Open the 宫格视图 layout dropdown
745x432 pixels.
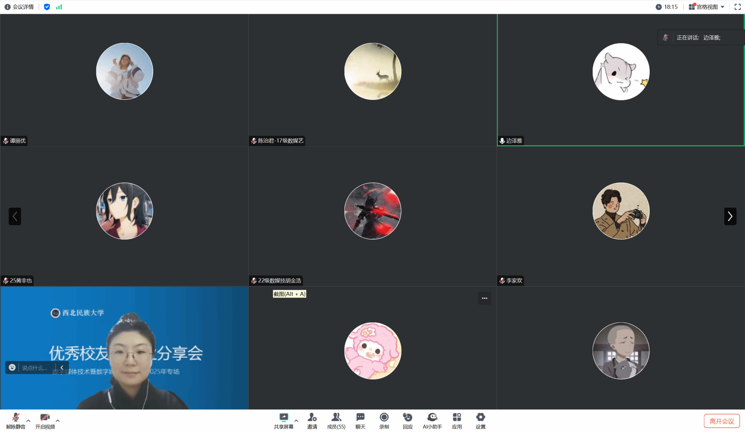707,7
